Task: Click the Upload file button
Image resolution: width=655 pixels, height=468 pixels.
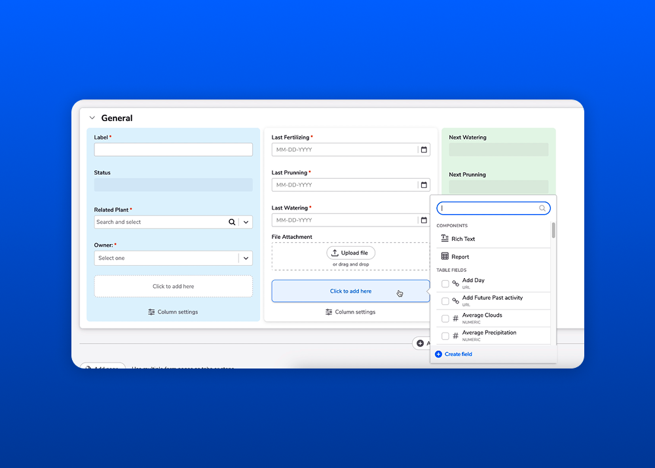Action: [351, 253]
